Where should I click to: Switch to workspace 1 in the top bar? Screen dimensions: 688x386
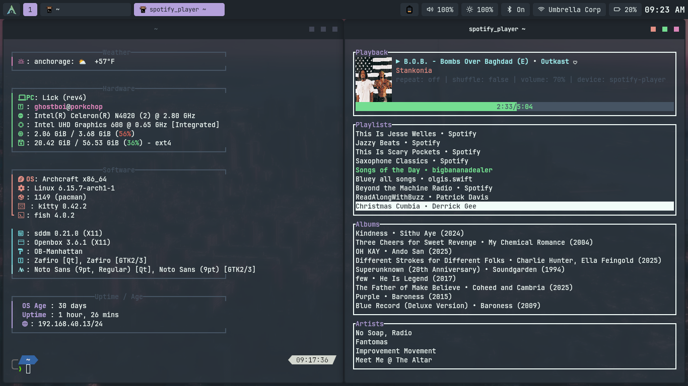point(30,10)
